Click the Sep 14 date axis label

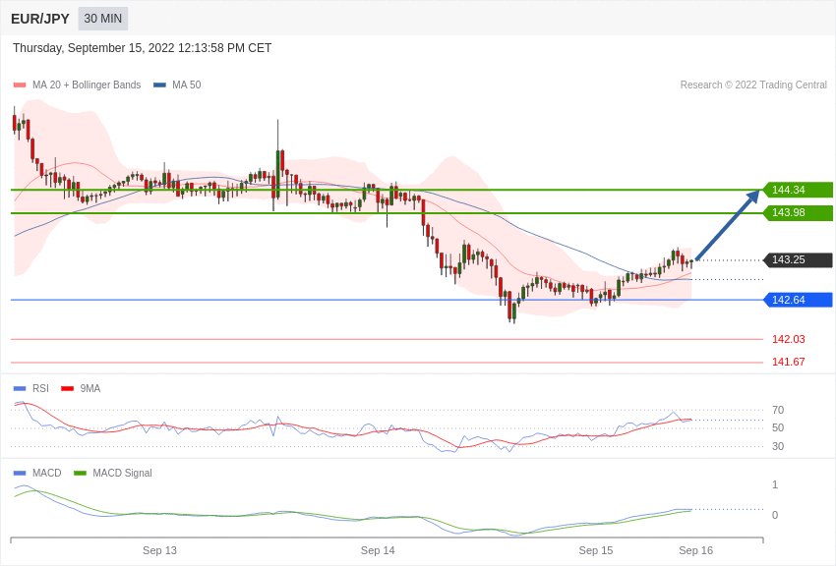378,550
